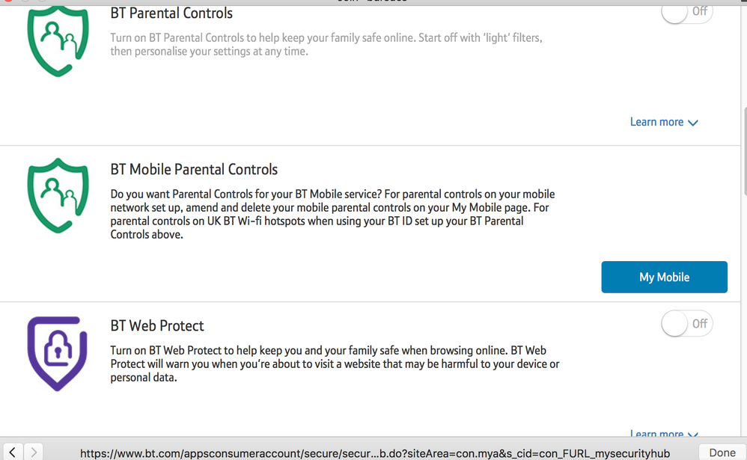Click the BT Mobile Parental Controls description text
Image resolution: width=747 pixels, height=460 pixels.
tap(332, 214)
